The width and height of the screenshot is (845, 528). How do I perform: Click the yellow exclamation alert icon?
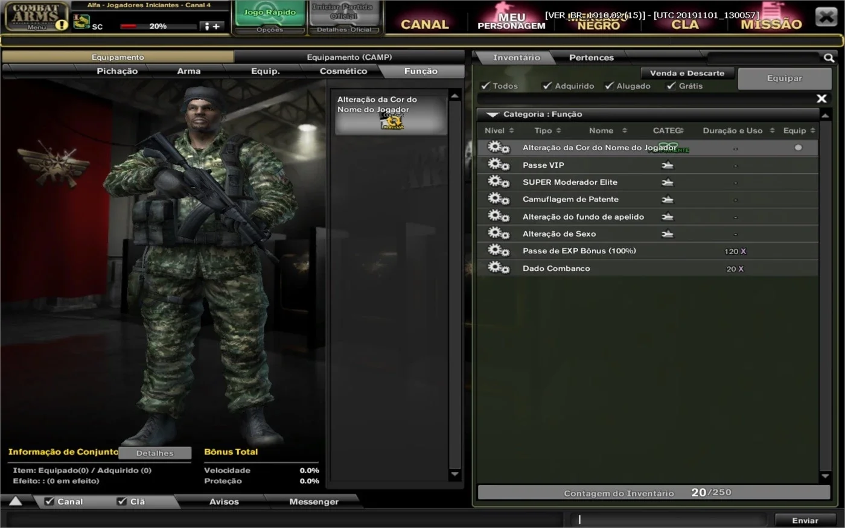coord(62,25)
